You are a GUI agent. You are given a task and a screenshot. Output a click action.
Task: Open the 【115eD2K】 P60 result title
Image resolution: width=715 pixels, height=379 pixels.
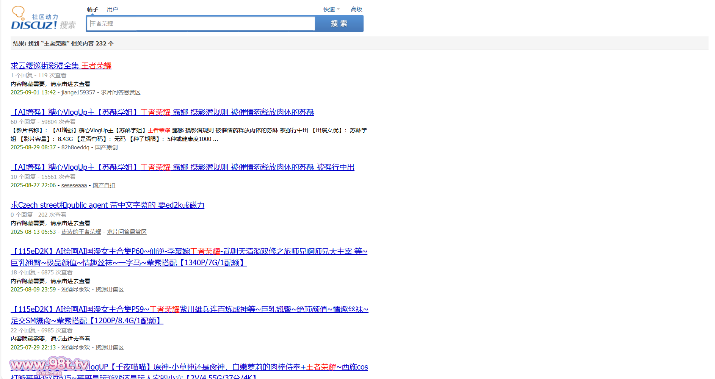189,257
